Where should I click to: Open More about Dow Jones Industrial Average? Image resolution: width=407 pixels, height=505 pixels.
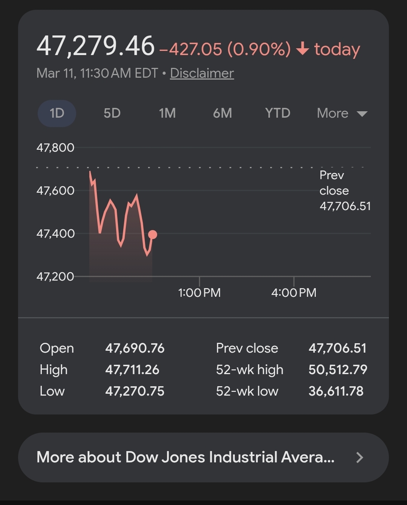click(x=185, y=457)
